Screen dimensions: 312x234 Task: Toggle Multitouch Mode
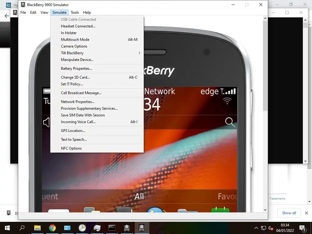97,40
